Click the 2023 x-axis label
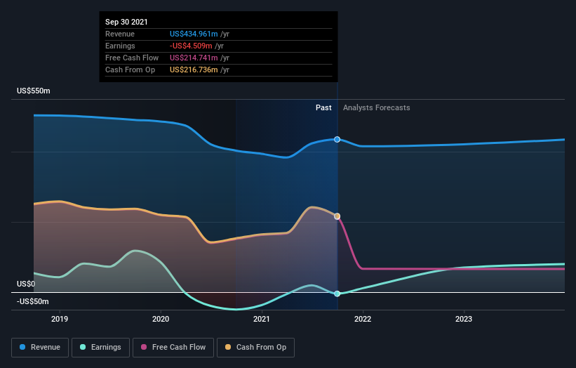576x368 pixels. [x=464, y=319]
